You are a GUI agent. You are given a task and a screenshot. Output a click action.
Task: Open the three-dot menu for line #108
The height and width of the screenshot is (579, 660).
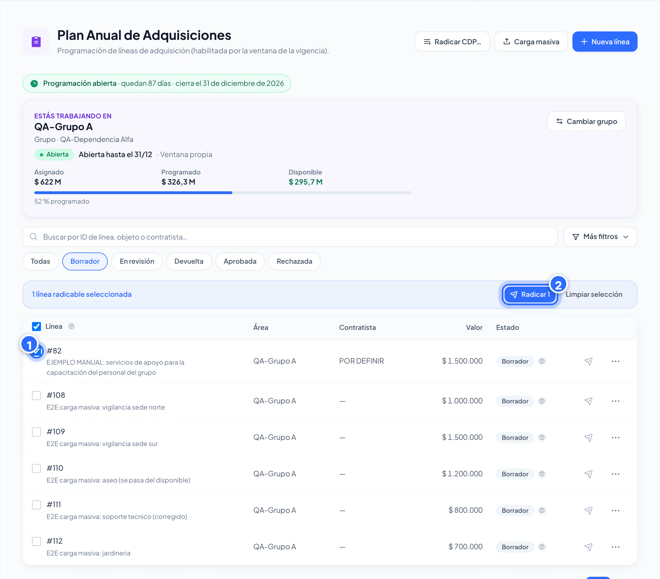[x=615, y=401]
